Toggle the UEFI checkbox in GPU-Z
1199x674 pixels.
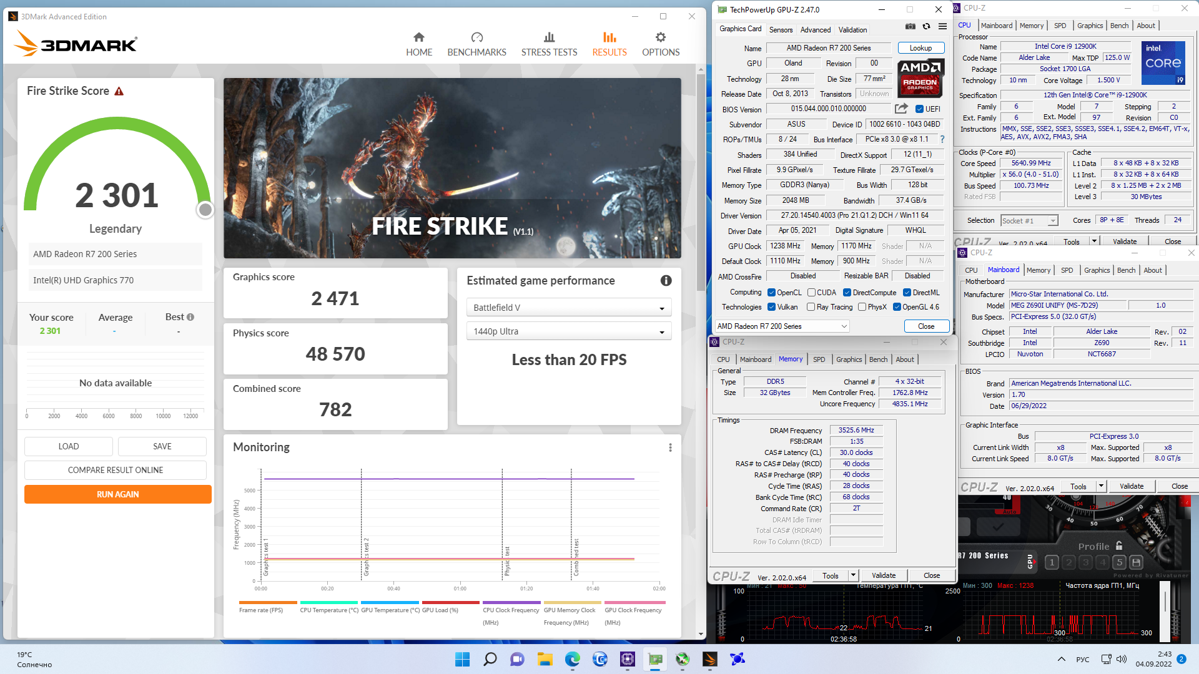coord(919,109)
